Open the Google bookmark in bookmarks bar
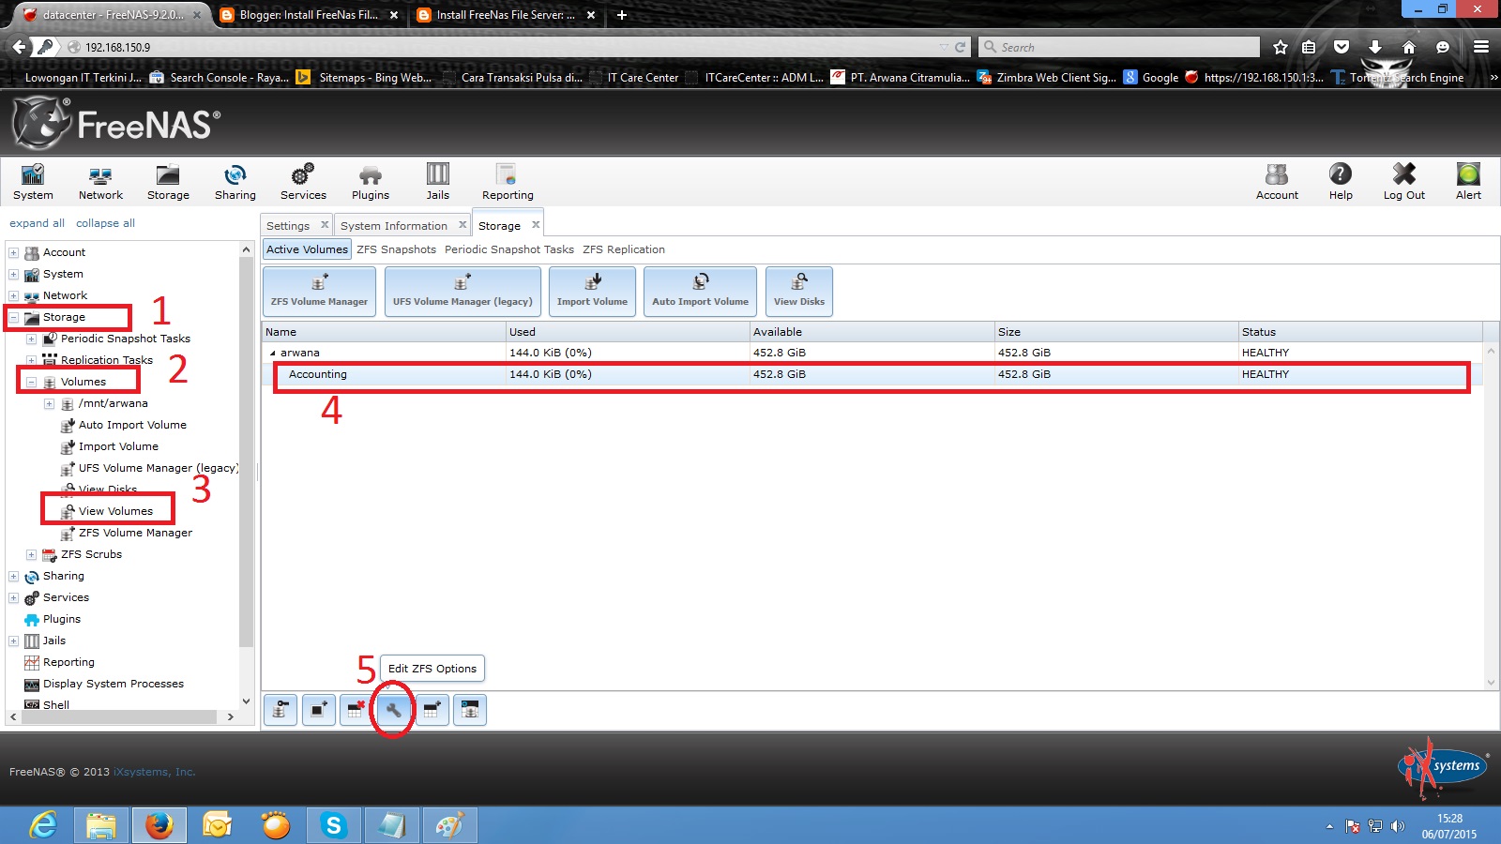Image resolution: width=1501 pixels, height=844 pixels. [1151, 78]
